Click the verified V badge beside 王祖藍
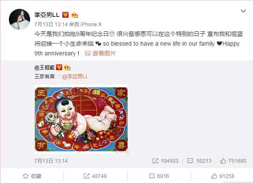The width and height of the screenshot is (253, 183). coord(59,67)
